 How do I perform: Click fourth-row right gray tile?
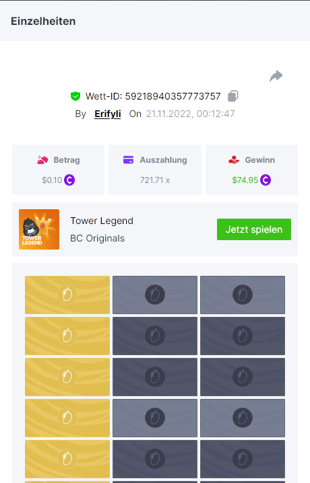click(243, 418)
